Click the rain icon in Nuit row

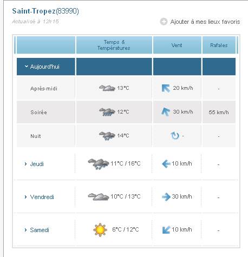107,136
